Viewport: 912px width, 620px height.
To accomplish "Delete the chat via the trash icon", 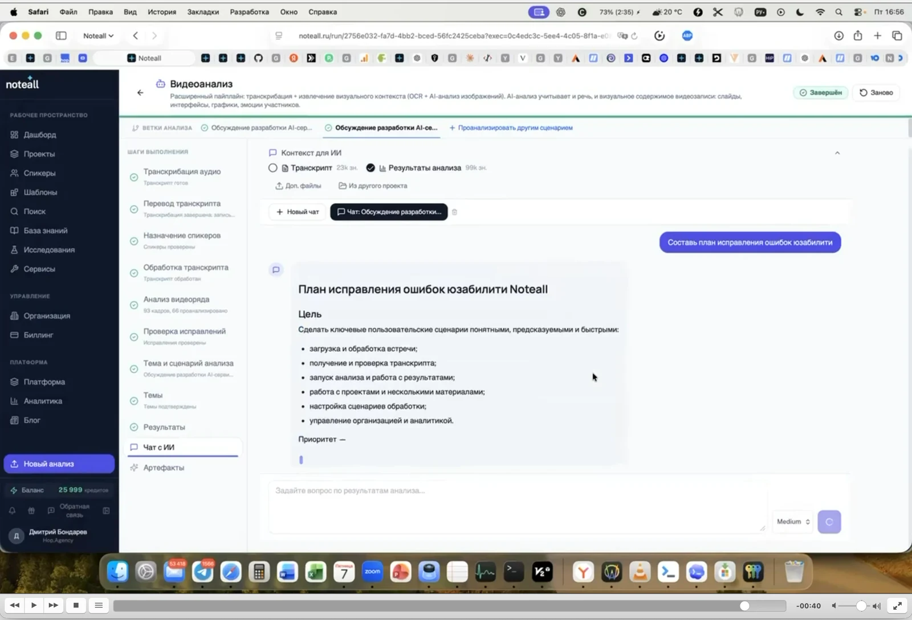I will (x=454, y=212).
